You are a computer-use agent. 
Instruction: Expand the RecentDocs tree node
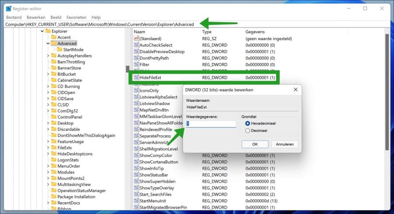point(48,203)
